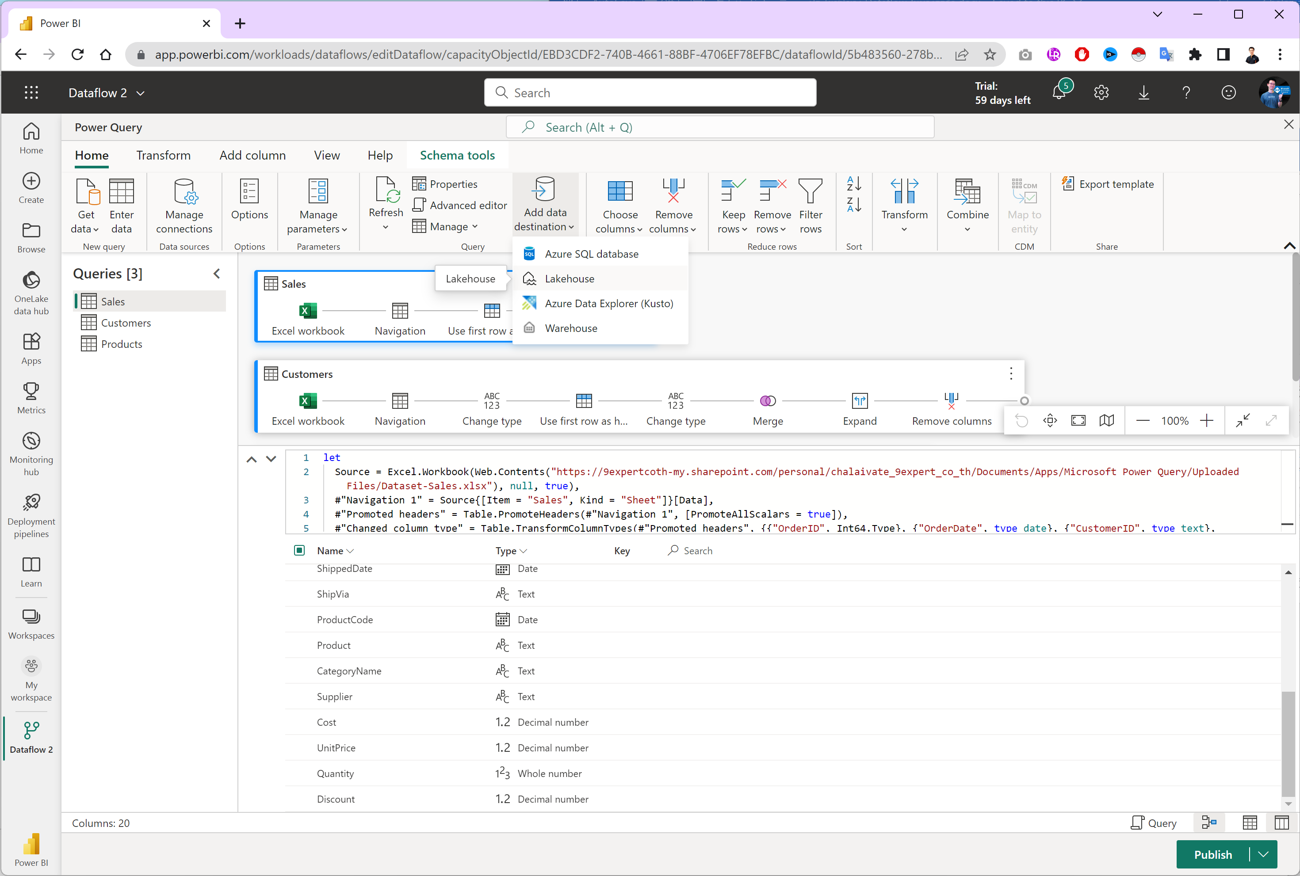Toggle the select-all checkbox in the schema table
This screenshot has height=876, width=1300.
pyautogui.click(x=299, y=550)
